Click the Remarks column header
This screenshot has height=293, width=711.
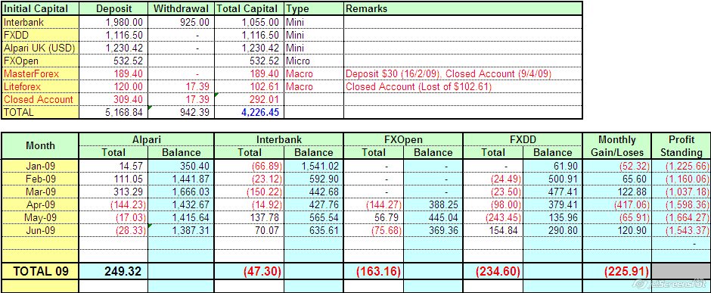(462, 8)
